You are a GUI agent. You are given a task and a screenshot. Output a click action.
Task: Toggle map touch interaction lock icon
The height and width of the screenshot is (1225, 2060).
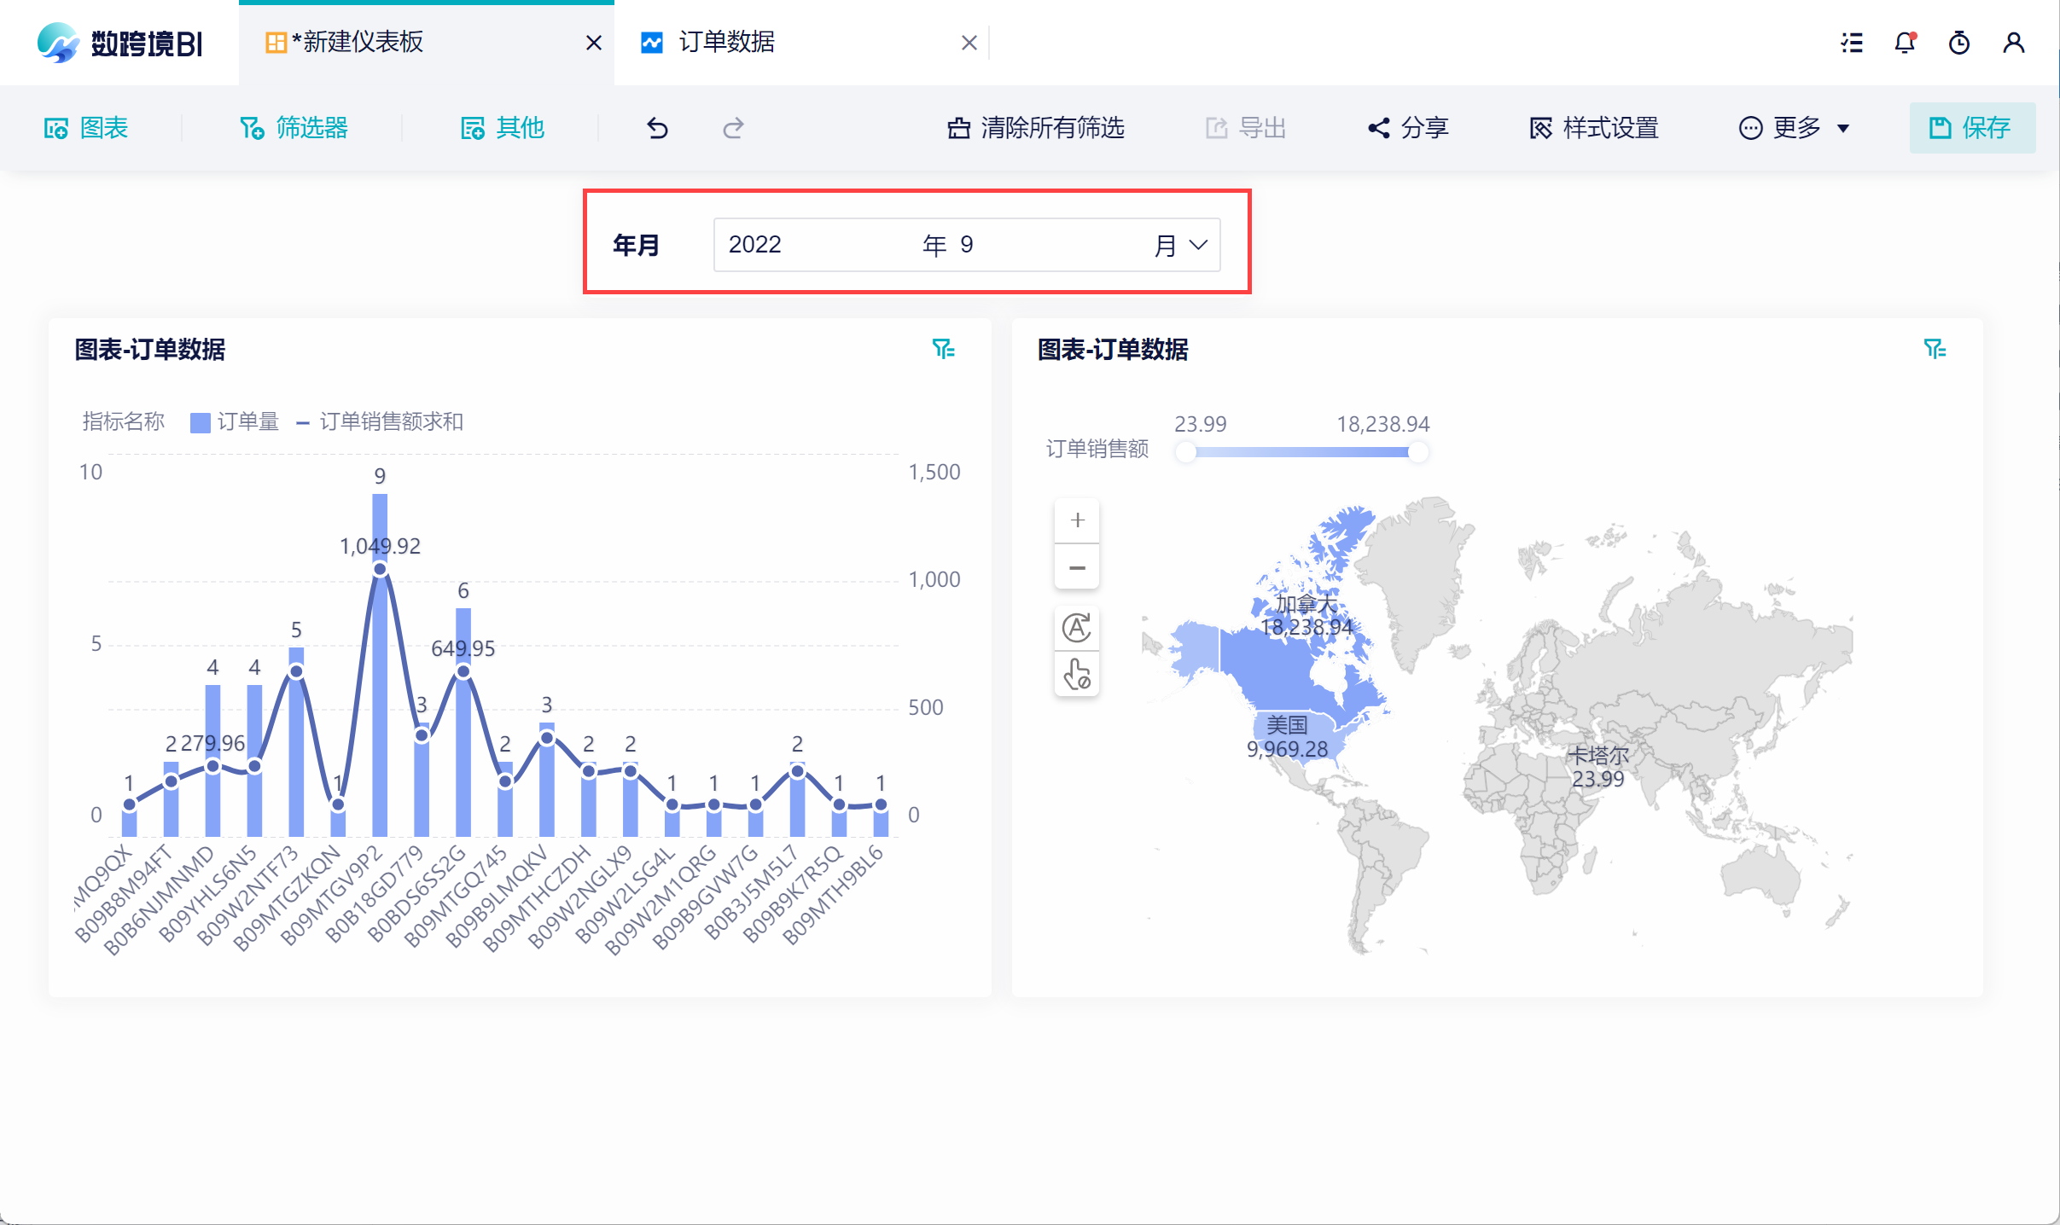pos(1077,674)
